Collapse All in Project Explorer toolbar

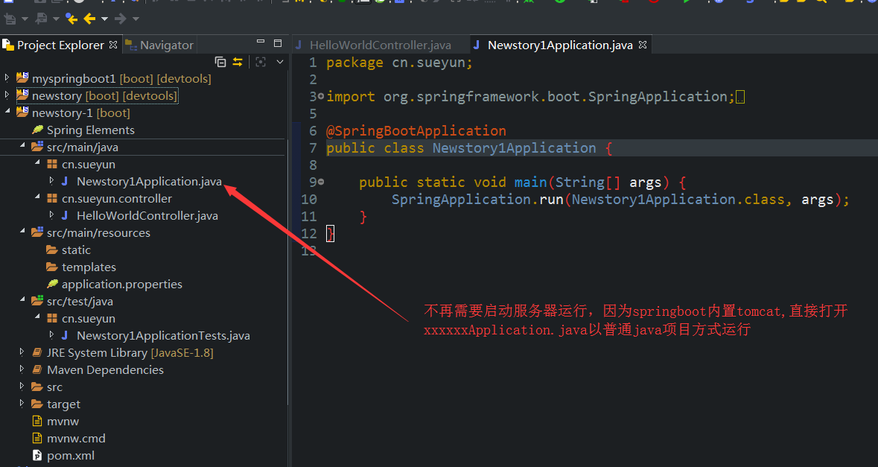220,62
